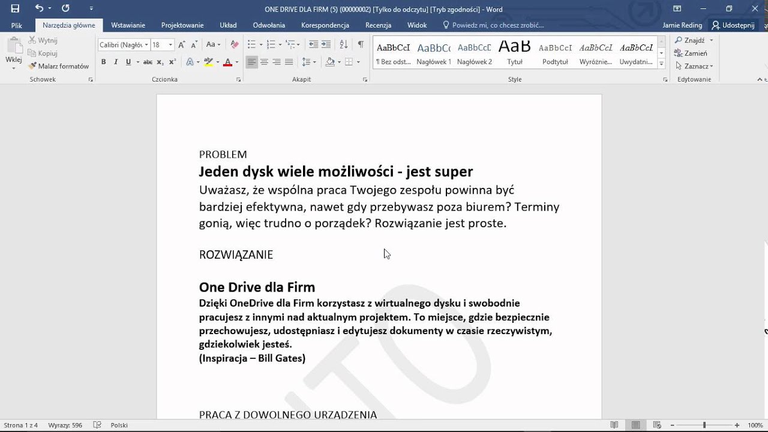Screen dimensions: 768x432
Task: Open the Zaznacz selection dropdown
Action: point(694,66)
